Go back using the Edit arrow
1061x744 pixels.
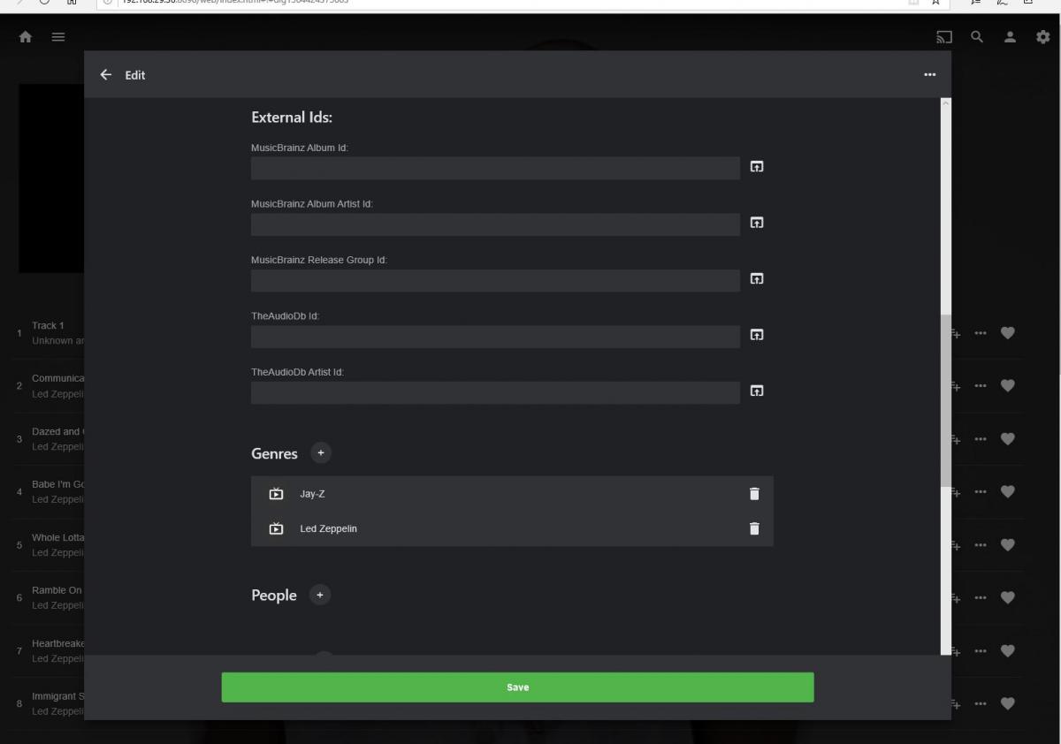[106, 75]
